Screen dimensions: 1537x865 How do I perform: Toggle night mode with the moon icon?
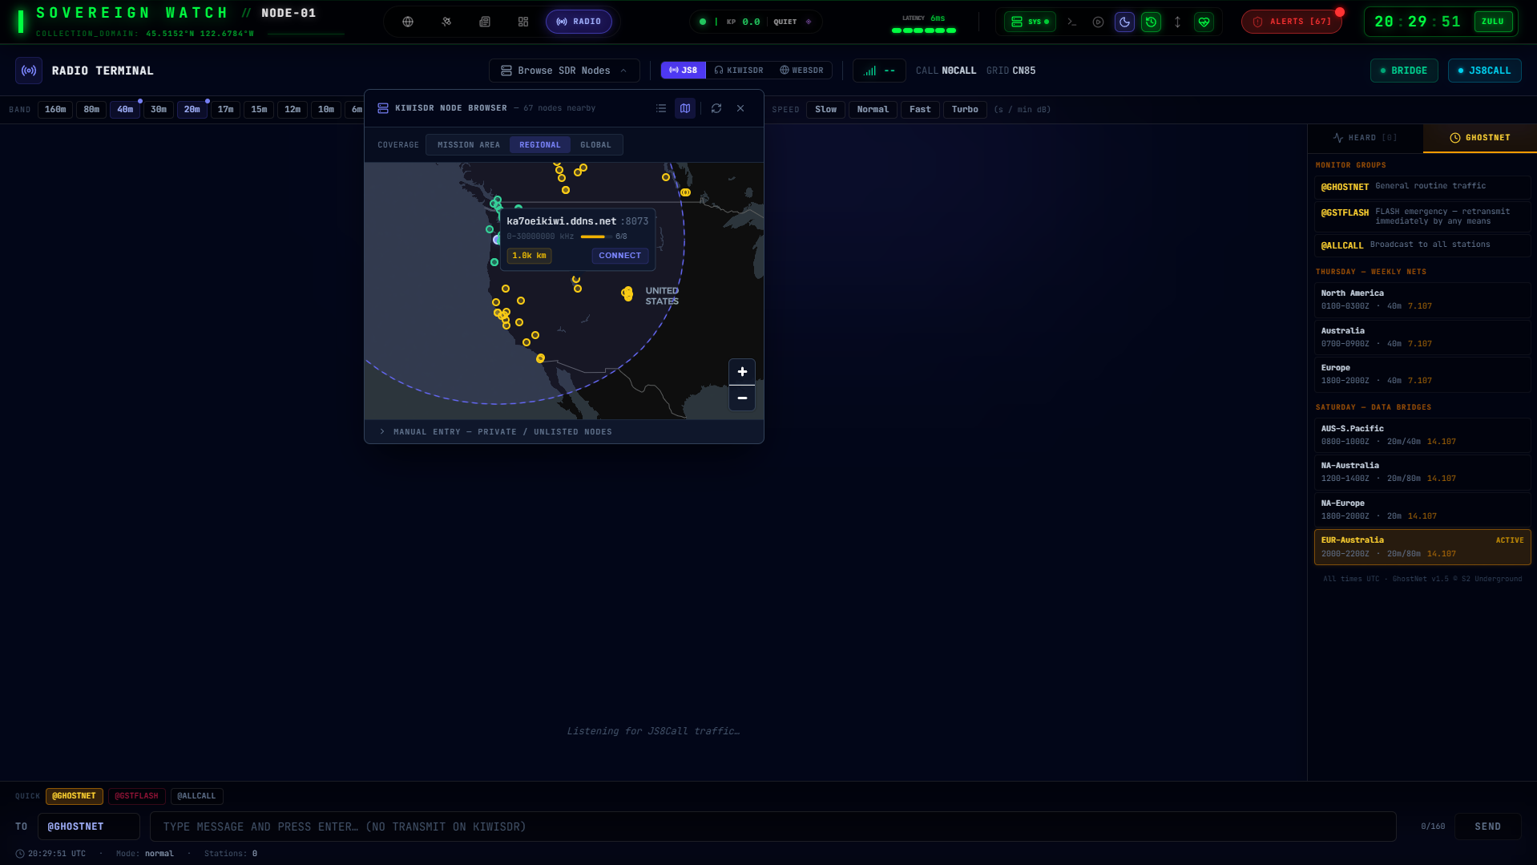(1124, 22)
